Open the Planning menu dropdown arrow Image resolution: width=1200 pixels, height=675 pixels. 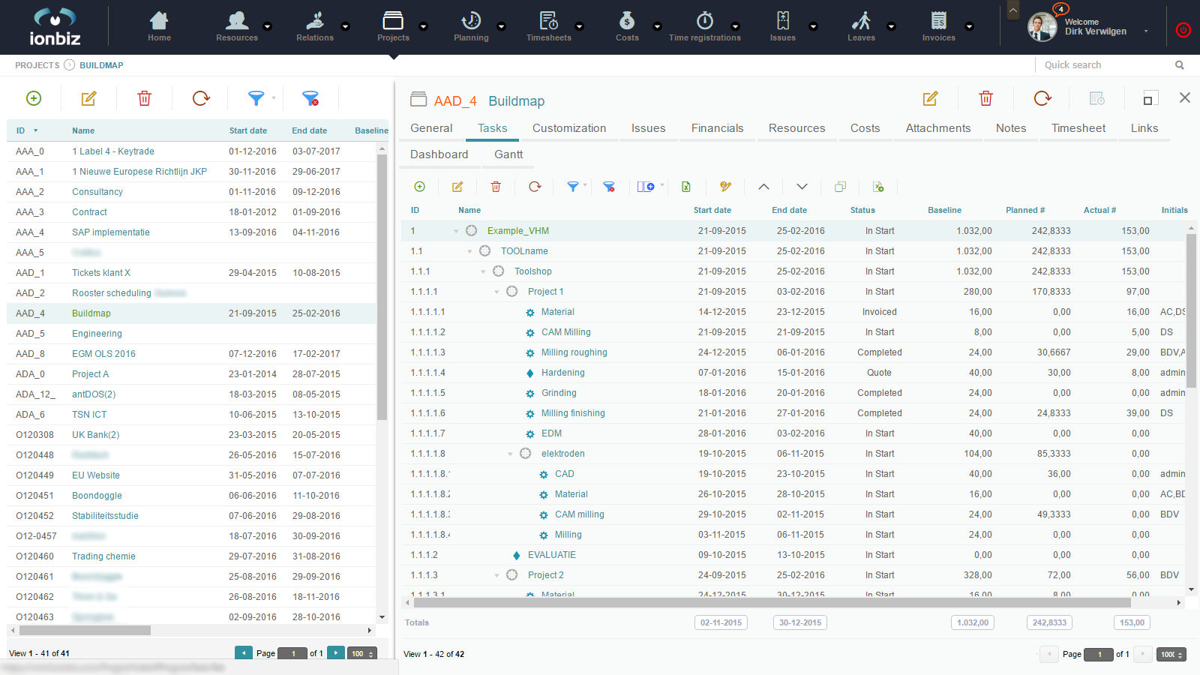pyautogui.click(x=501, y=26)
